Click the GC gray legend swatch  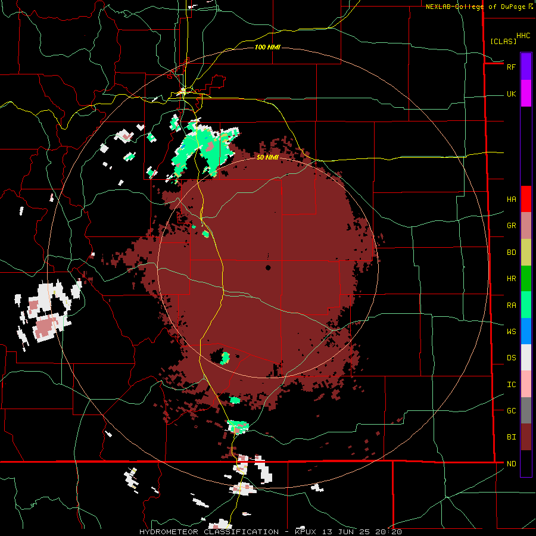526,410
